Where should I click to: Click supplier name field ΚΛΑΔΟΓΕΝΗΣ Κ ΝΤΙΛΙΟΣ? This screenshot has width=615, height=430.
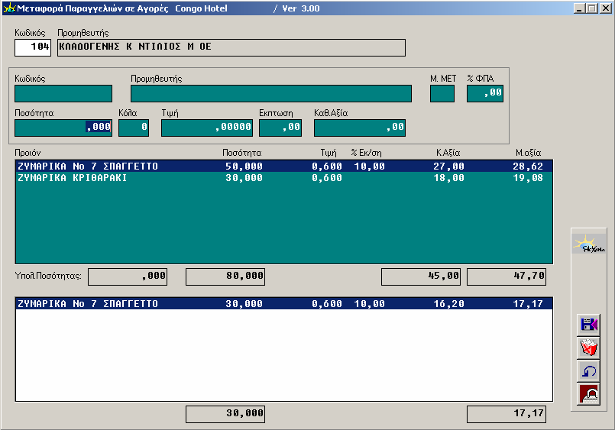coord(231,47)
